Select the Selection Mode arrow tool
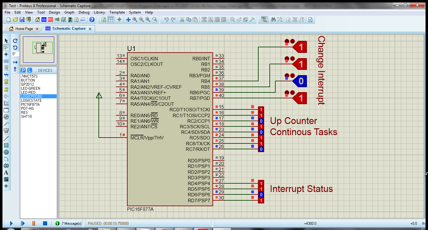 (6, 41)
